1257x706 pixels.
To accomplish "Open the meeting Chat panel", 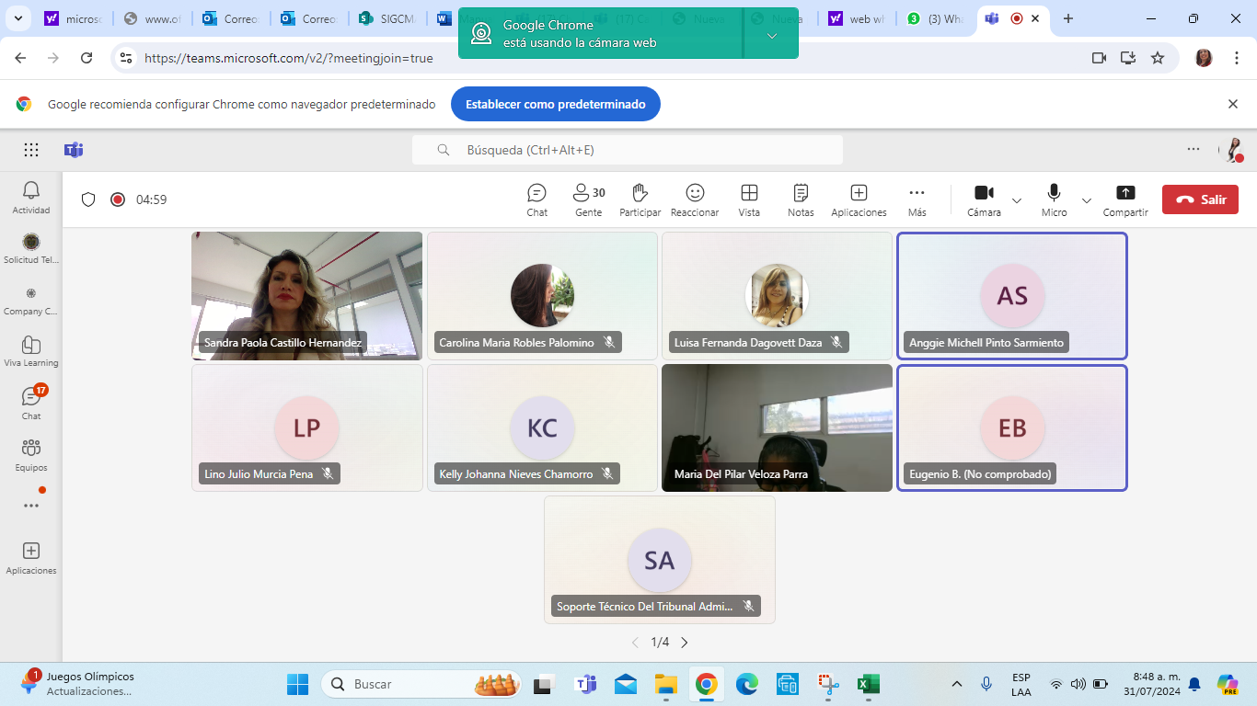I will pos(536,199).
